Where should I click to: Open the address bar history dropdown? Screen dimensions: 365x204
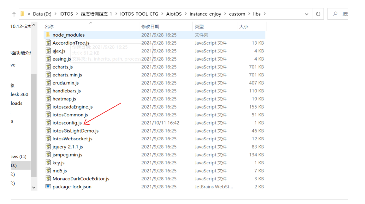[x=306, y=14]
